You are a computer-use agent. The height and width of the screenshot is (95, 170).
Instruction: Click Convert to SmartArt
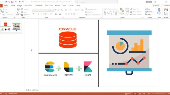(93, 15)
